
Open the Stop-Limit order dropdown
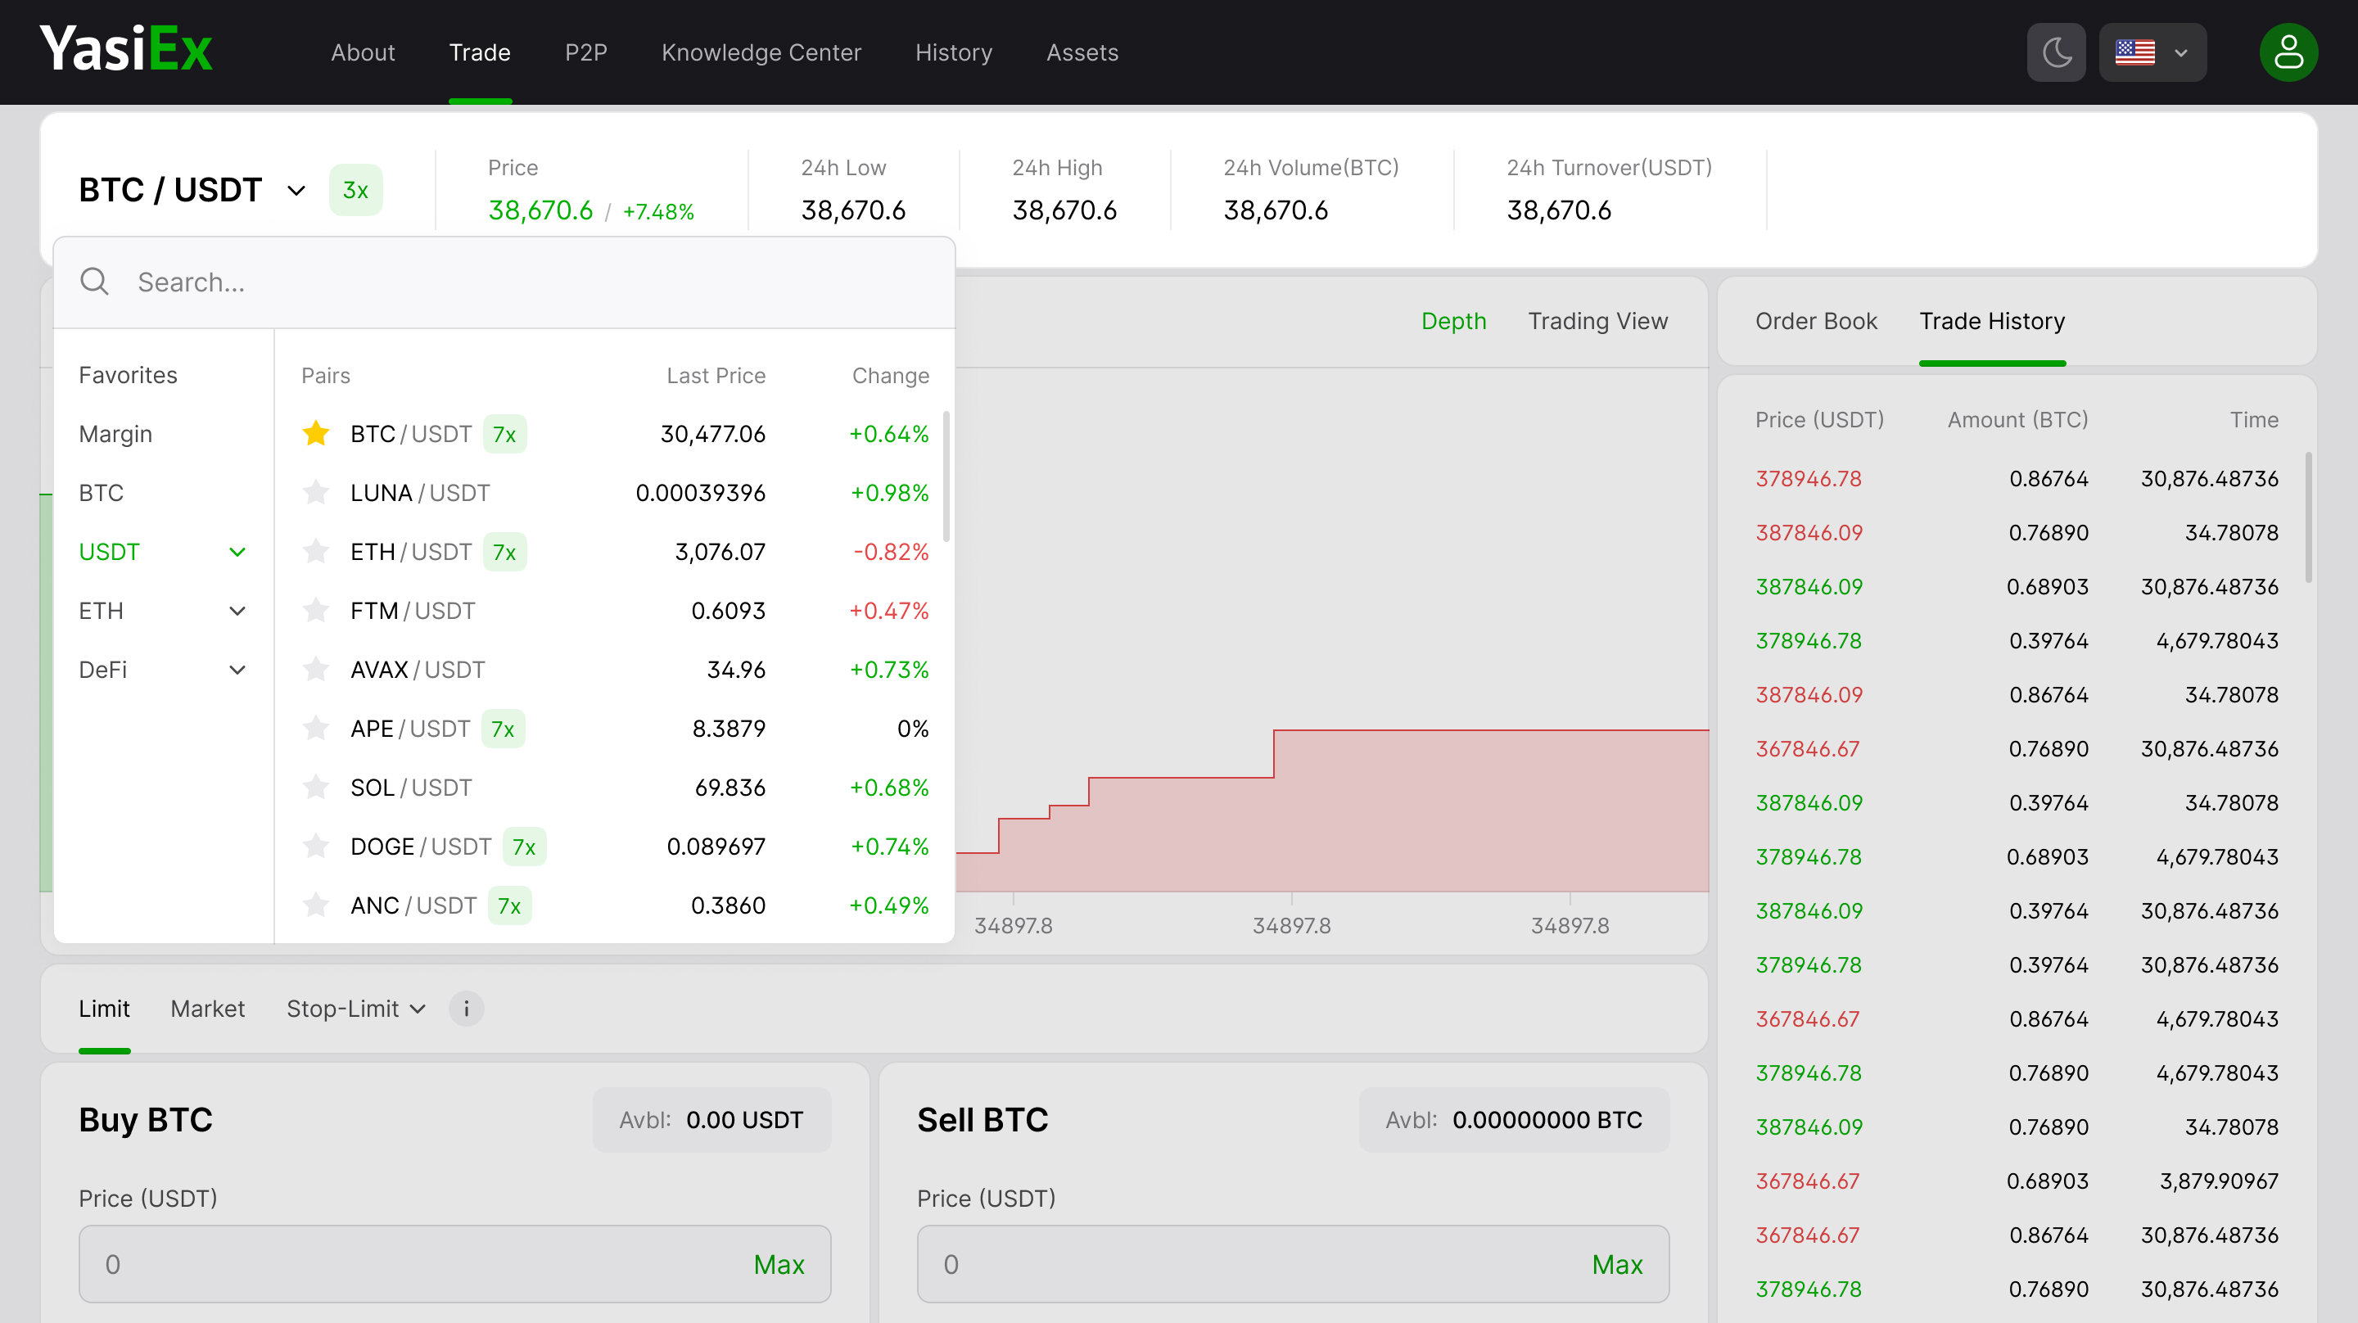[355, 1008]
